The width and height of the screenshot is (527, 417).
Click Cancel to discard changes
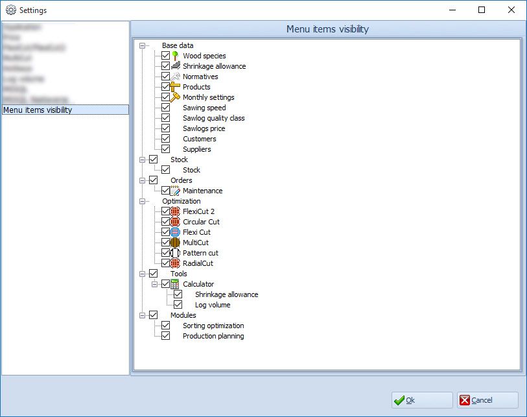click(487, 400)
